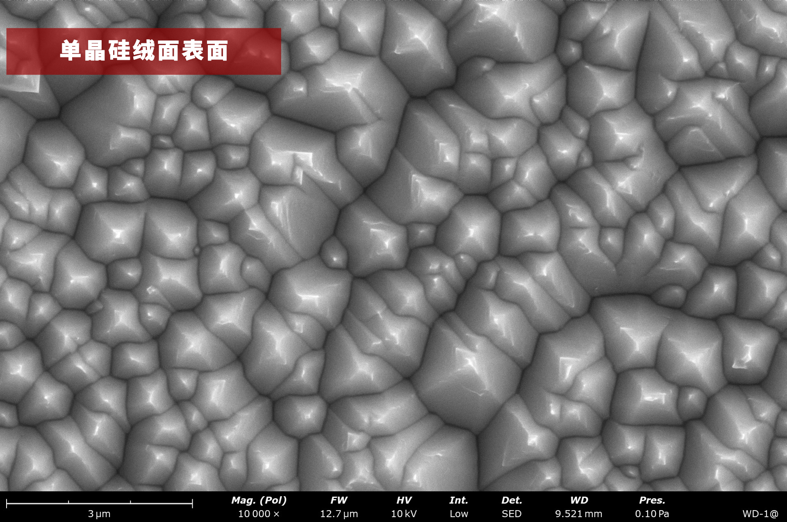This screenshot has height=522, width=787.
Task: Click the pressure value '0.10 Pa'
Action: click(652, 514)
